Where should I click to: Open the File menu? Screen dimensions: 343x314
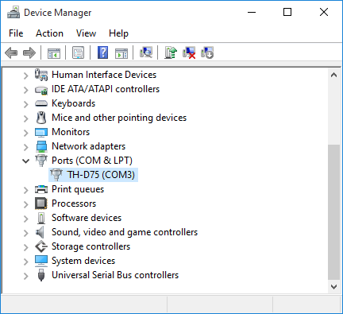[x=16, y=33]
